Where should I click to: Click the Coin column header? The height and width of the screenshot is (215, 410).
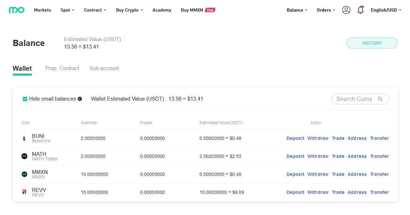tap(26, 123)
